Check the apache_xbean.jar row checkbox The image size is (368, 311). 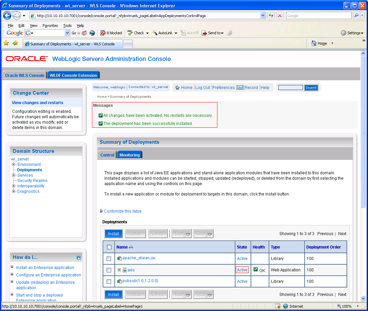[109, 259]
